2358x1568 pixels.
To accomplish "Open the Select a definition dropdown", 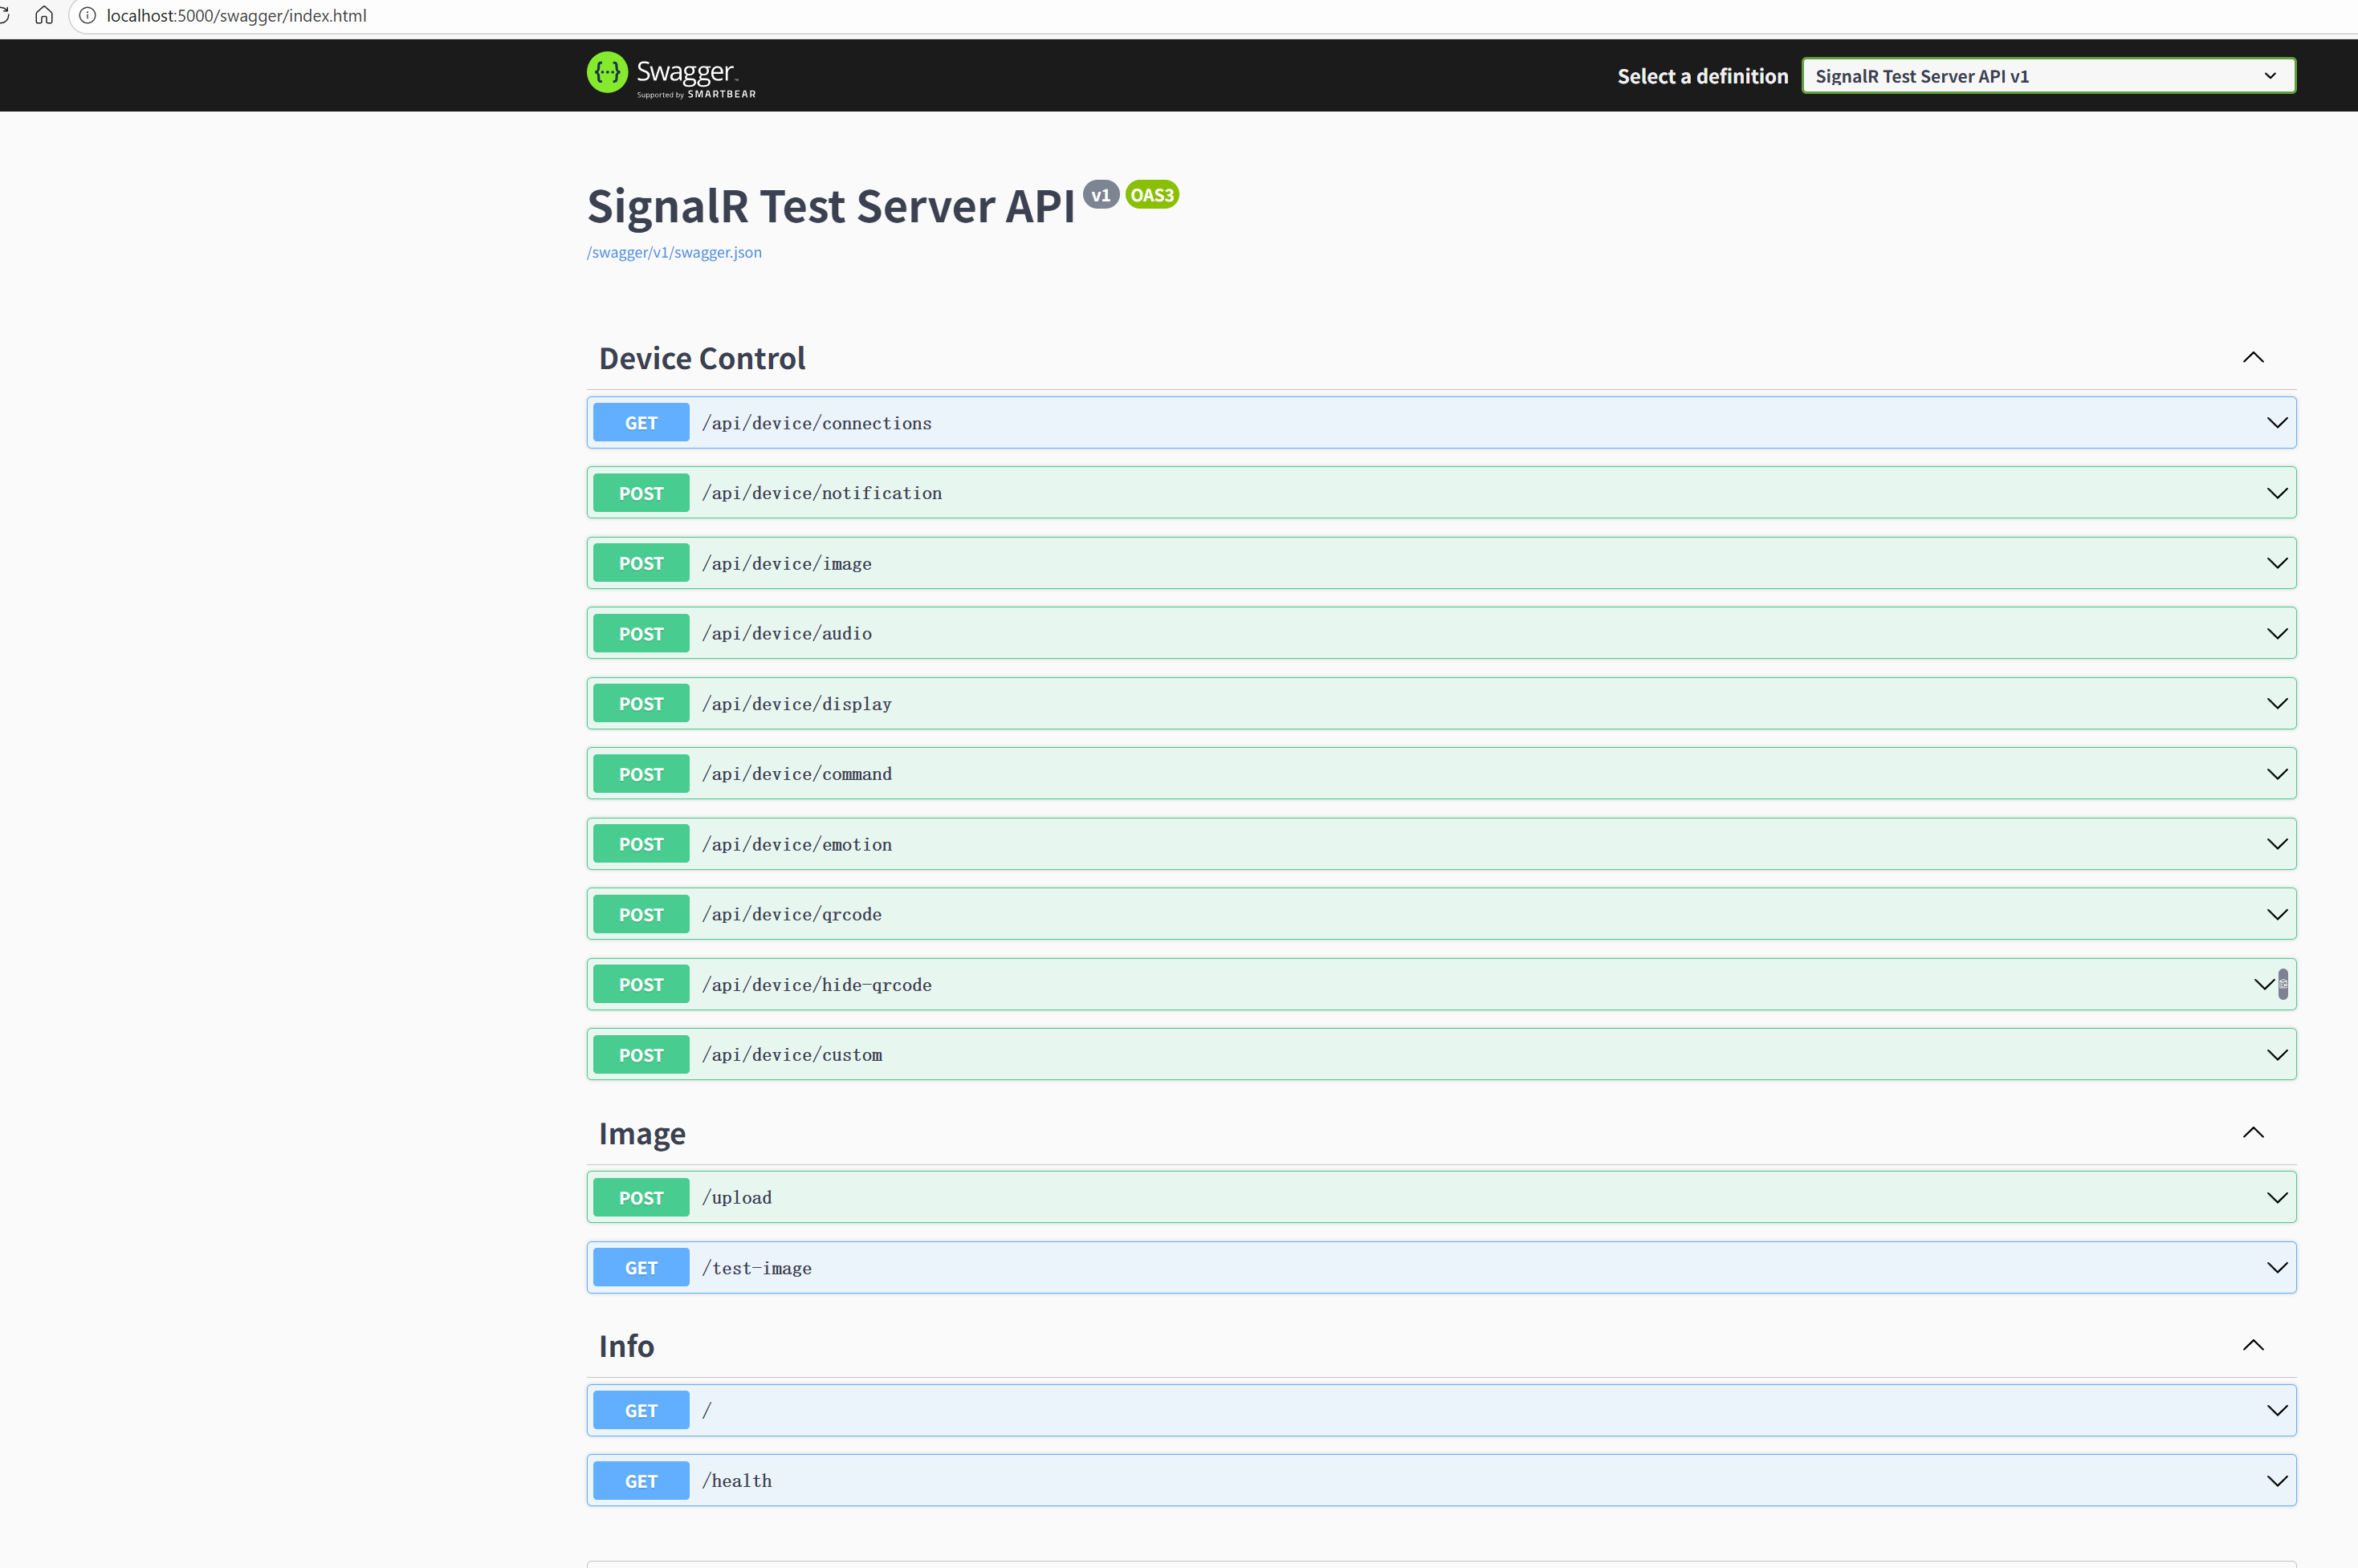I will tap(2046, 76).
